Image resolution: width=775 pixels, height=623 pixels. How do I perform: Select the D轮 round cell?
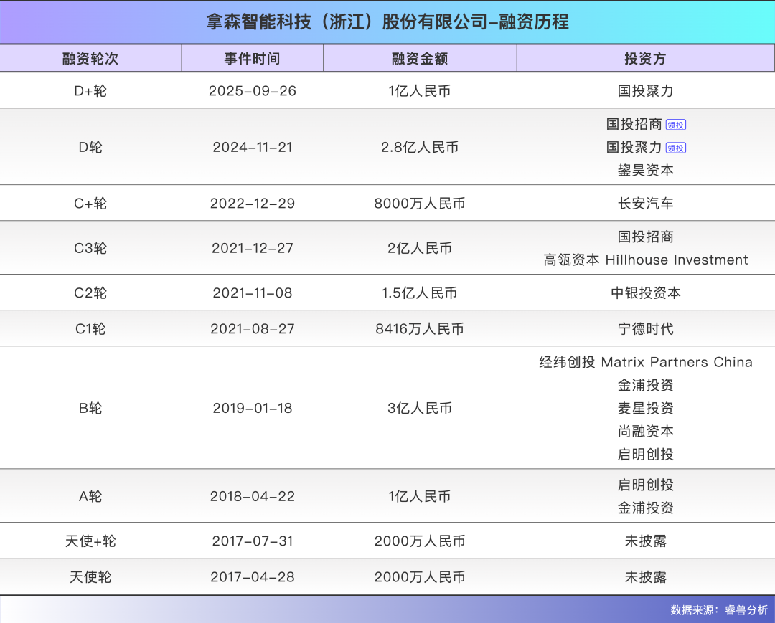90,147
